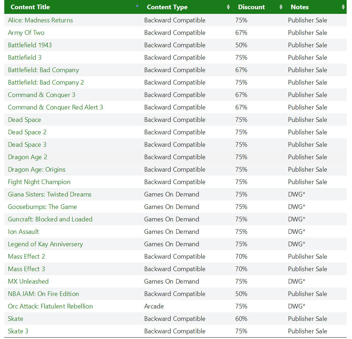Open the Dead Space link

[x=25, y=120]
